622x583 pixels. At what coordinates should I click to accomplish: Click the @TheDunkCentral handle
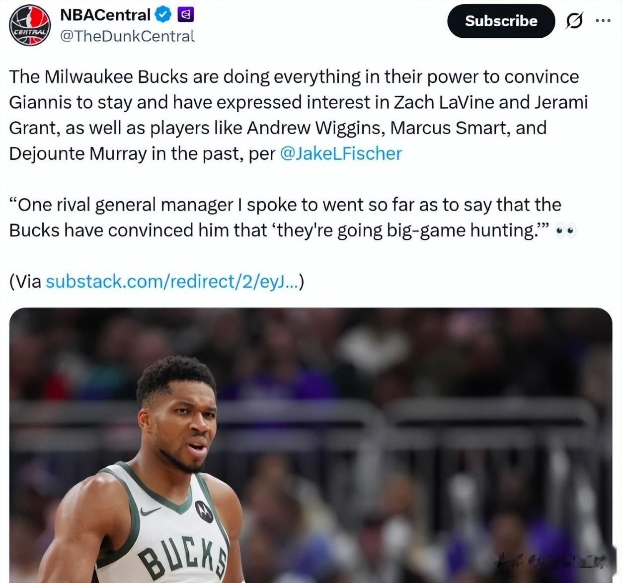[x=127, y=36]
